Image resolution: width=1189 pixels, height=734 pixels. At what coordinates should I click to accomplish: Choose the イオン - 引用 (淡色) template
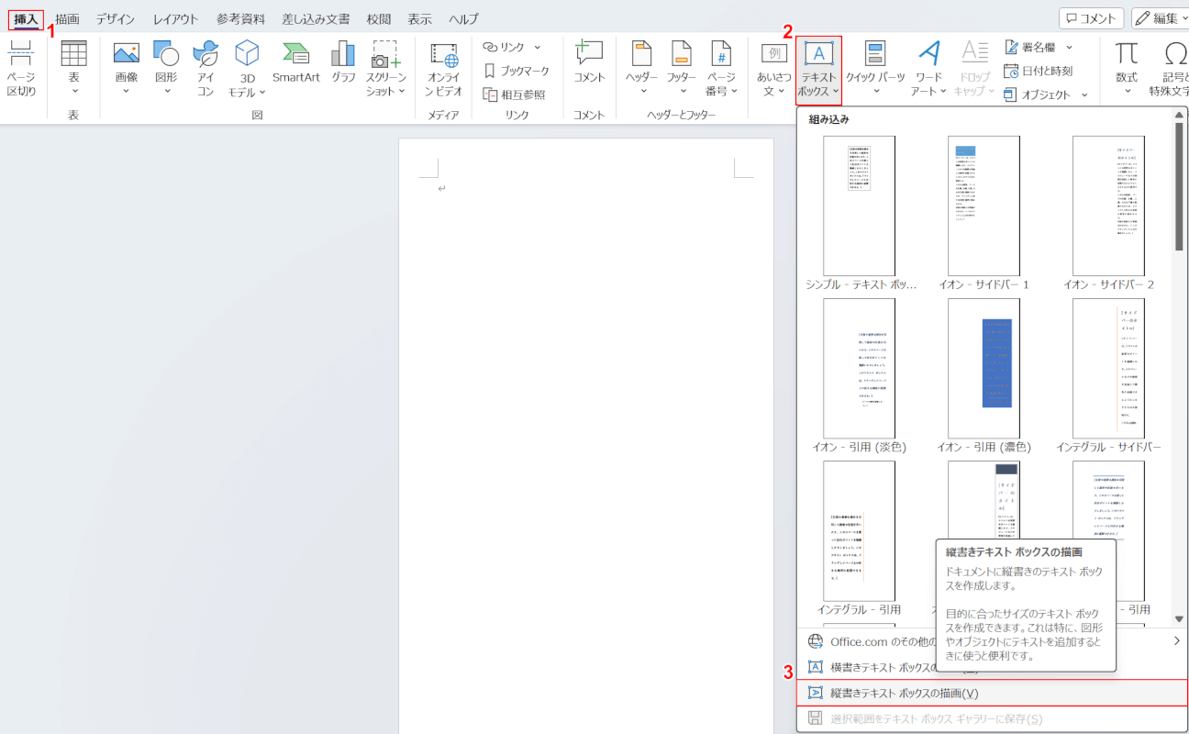click(x=860, y=375)
